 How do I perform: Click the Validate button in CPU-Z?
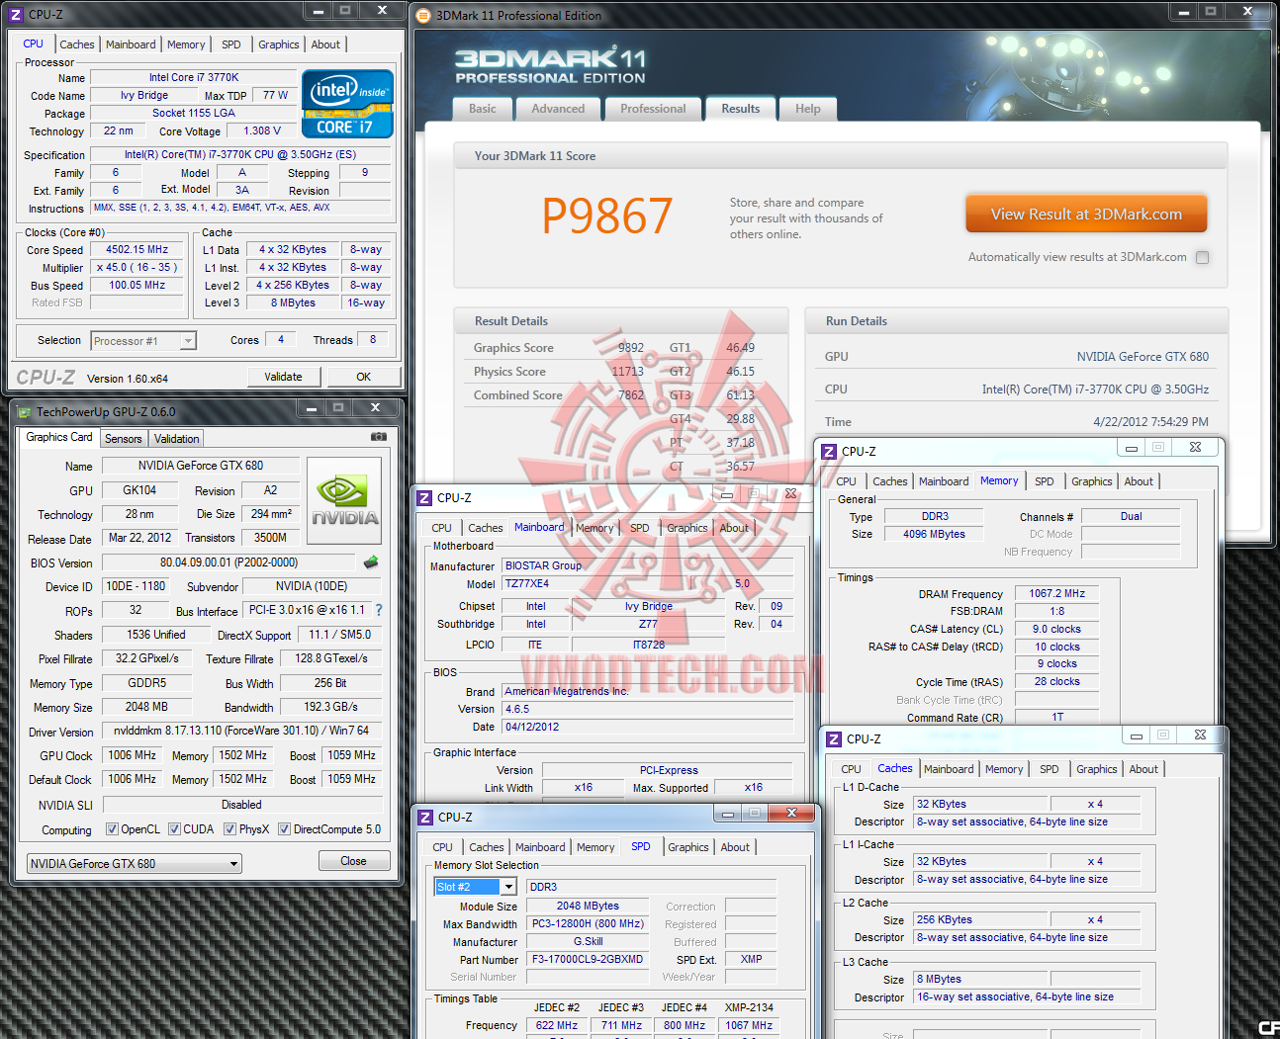pyautogui.click(x=284, y=377)
